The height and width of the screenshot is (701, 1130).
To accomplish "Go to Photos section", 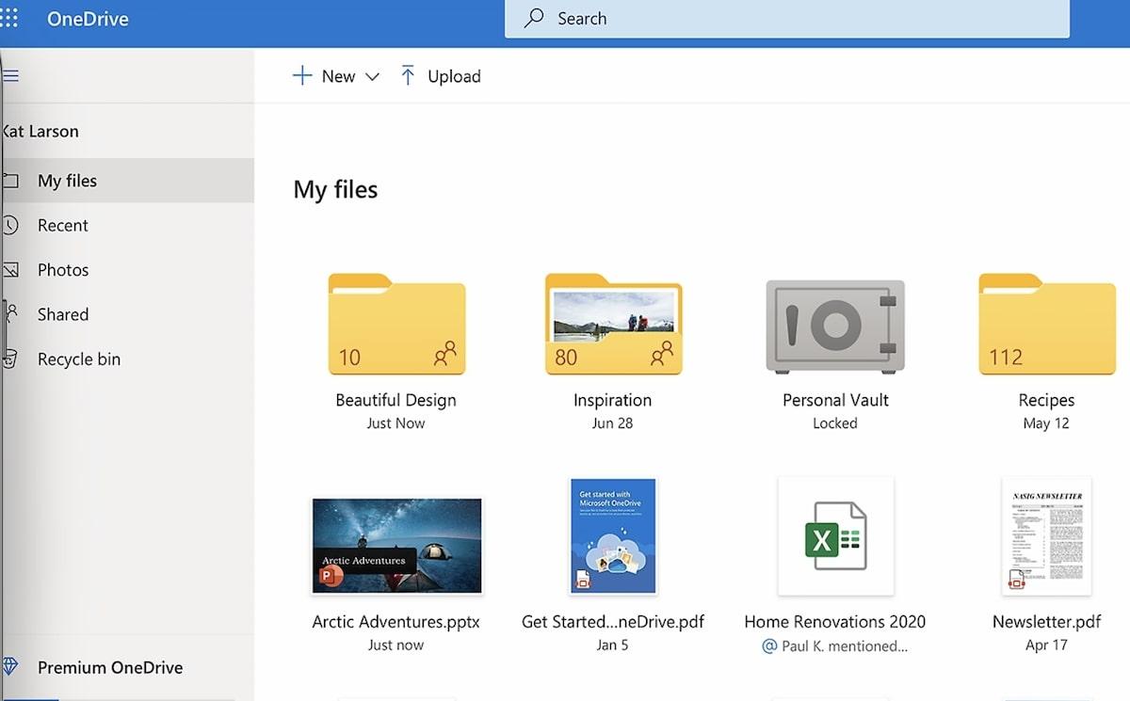I will coord(62,270).
